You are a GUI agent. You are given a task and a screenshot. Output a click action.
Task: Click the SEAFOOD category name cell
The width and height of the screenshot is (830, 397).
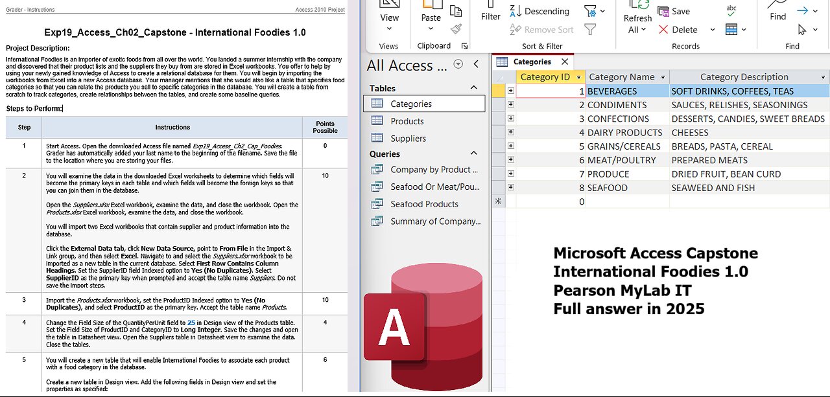[x=627, y=188]
